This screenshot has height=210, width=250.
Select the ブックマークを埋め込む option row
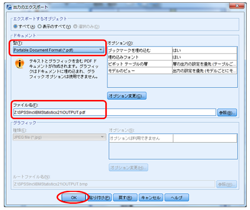point(172,50)
